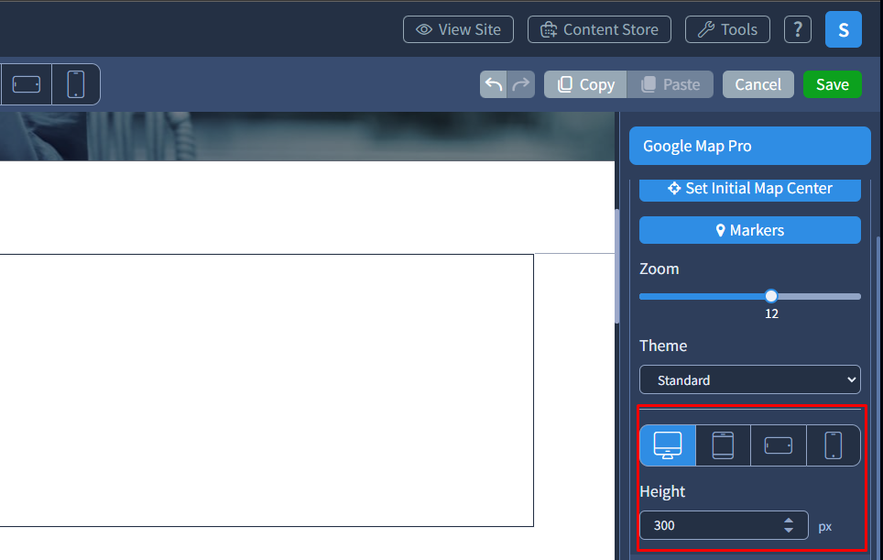This screenshot has width=883, height=560.
Task: Open the Tools menu
Action: pos(727,29)
